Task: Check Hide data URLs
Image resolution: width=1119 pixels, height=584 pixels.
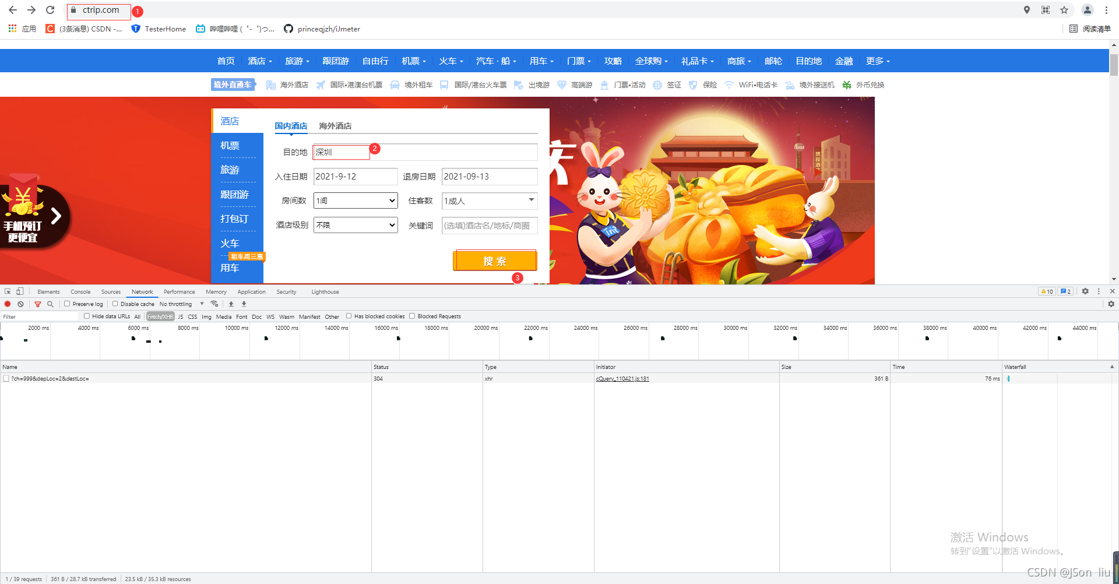Action: (87, 316)
